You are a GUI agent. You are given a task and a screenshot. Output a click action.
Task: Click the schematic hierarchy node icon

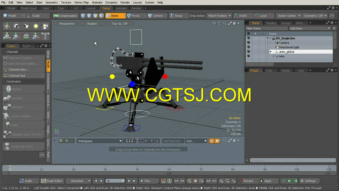[141, 141]
